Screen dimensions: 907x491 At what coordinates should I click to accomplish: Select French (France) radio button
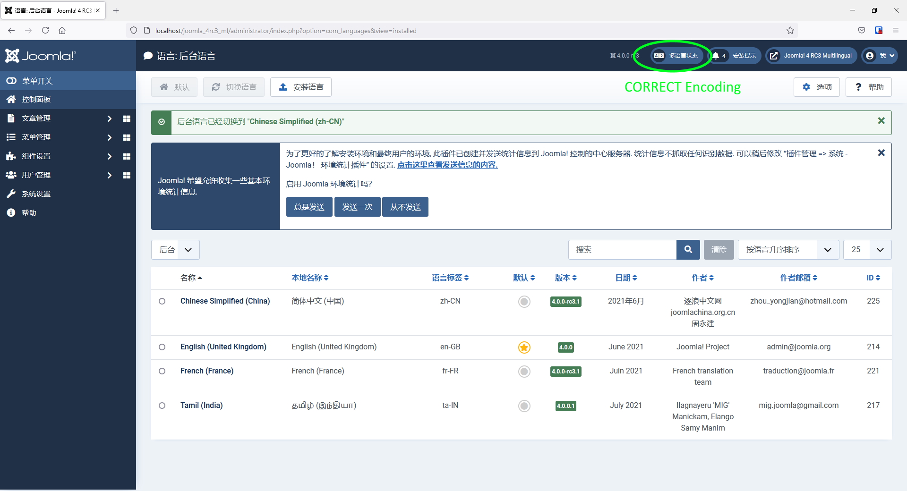coord(162,371)
